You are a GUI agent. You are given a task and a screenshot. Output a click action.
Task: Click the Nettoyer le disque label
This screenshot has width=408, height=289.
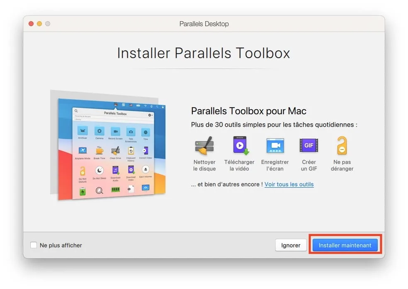pos(204,165)
